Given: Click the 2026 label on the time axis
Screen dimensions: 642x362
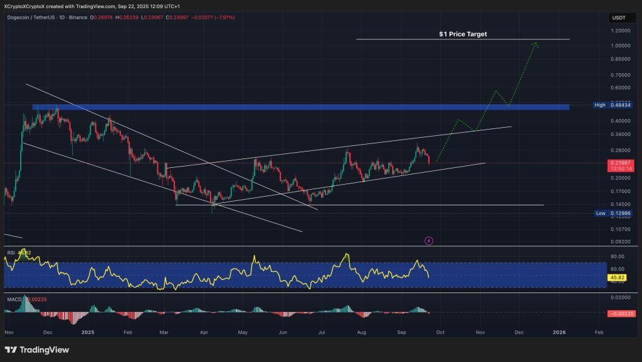Looking at the screenshot, I should pyautogui.click(x=560, y=333).
